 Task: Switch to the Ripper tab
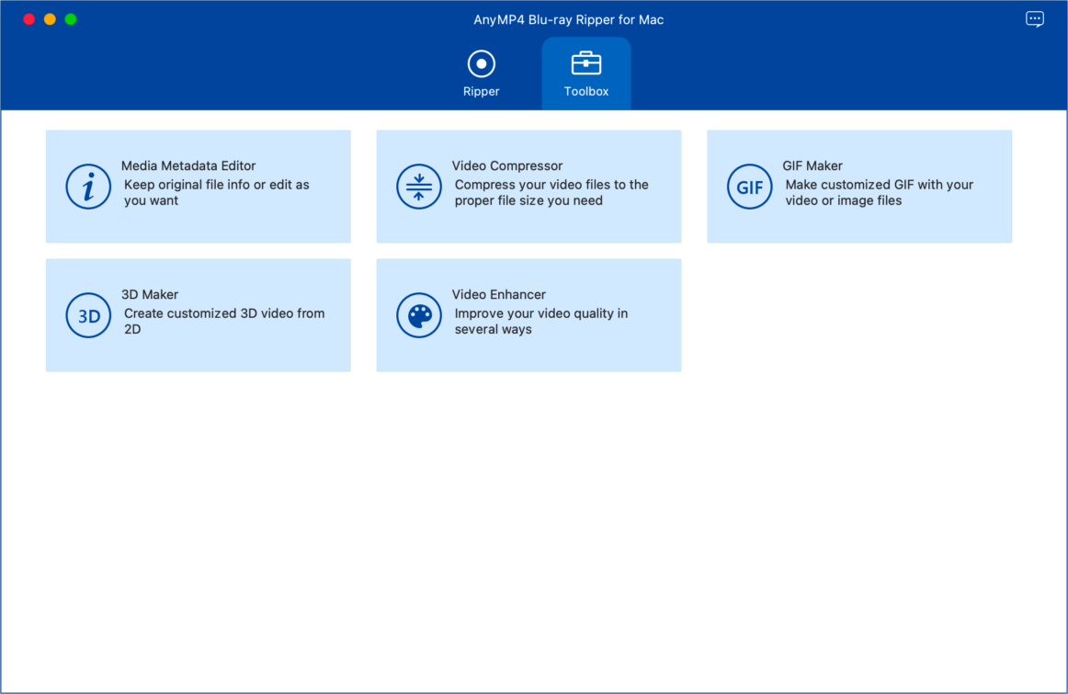click(x=481, y=74)
